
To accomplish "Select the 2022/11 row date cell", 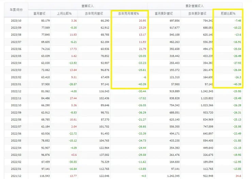I will [x=16, y=98].
